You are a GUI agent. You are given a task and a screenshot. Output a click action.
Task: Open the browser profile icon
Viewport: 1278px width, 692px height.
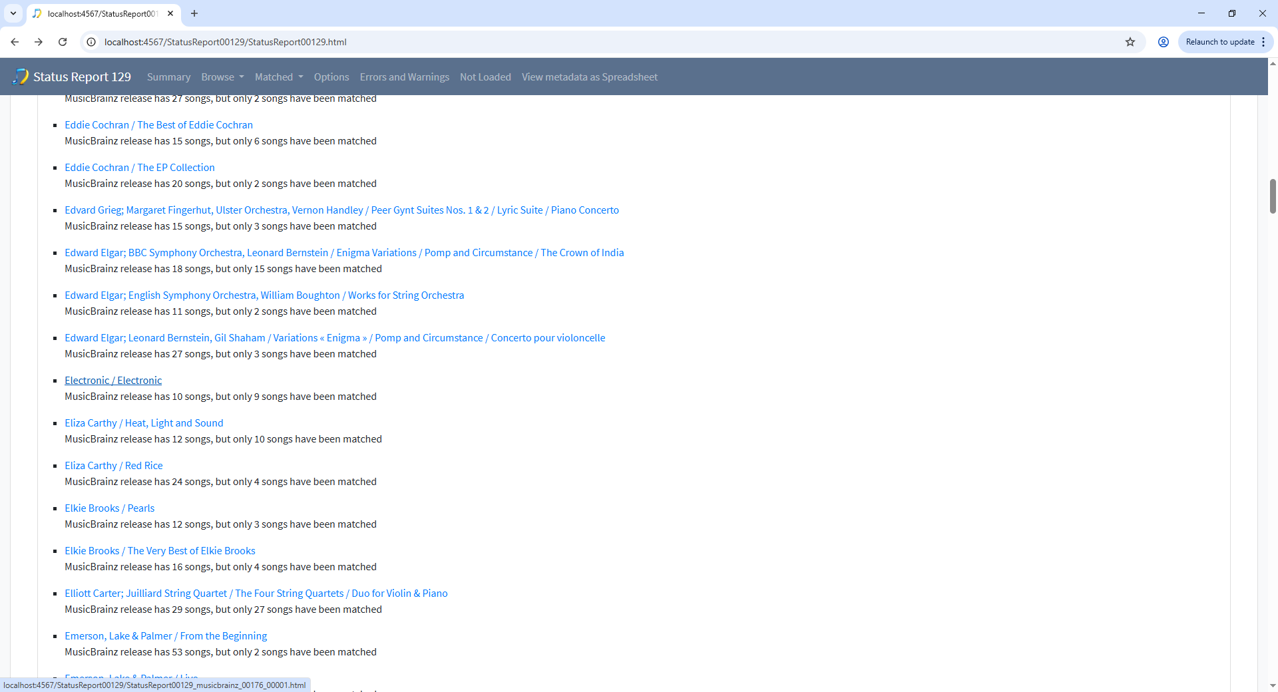coord(1164,42)
